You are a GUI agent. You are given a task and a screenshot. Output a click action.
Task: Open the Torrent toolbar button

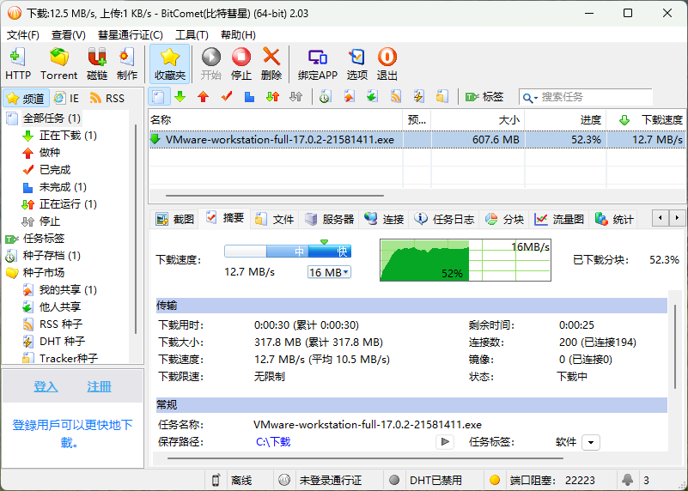point(58,64)
